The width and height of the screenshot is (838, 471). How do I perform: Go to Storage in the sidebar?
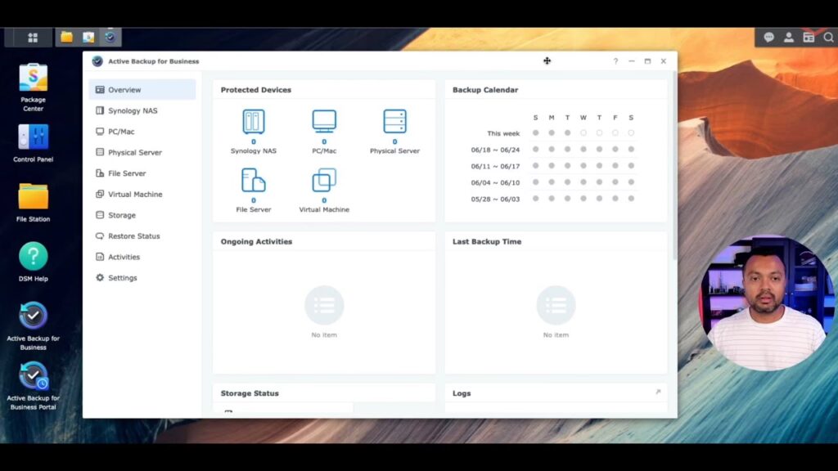(x=122, y=215)
